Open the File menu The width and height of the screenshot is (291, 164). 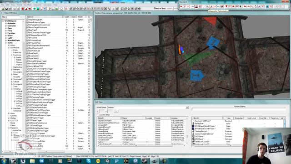coord(2,5)
